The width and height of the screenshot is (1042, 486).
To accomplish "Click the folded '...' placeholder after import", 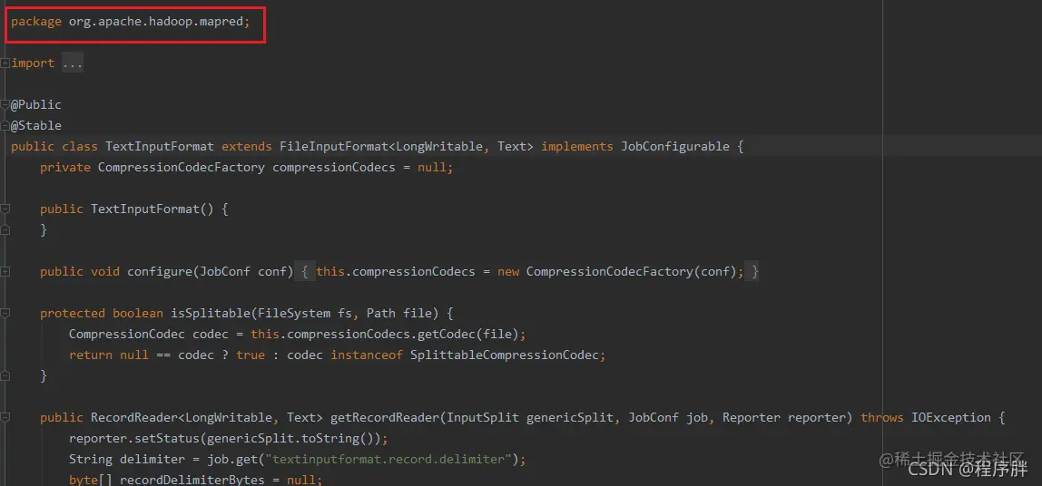I will point(73,63).
